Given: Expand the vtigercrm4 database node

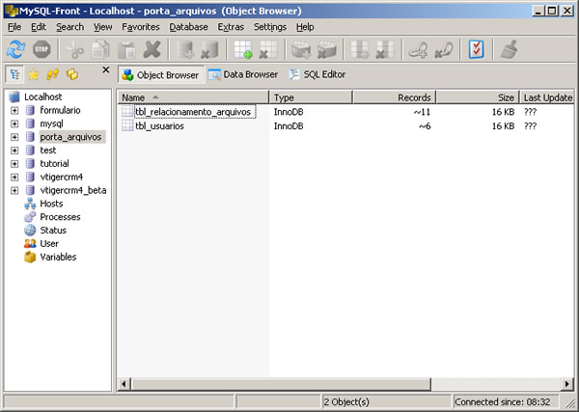Looking at the screenshot, I should pyautogui.click(x=14, y=178).
